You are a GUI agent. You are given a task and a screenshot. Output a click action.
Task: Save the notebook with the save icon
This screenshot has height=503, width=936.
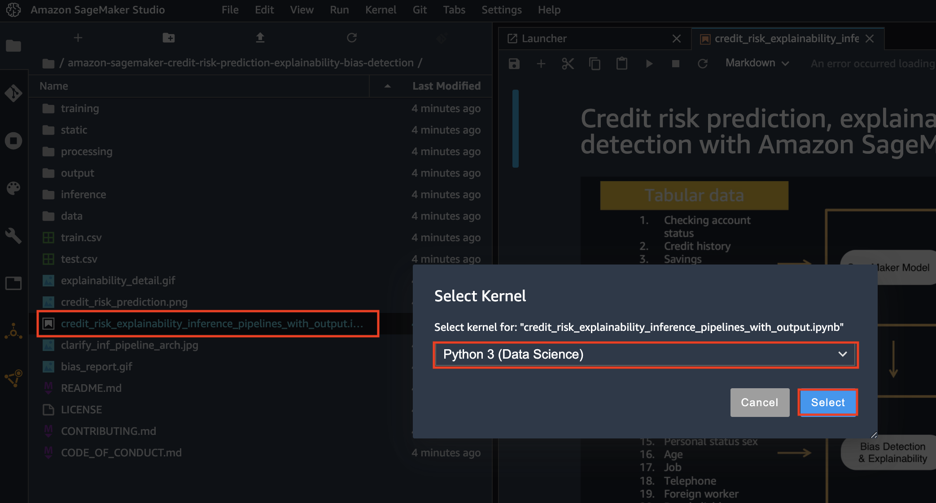pyautogui.click(x=514, y=64)
